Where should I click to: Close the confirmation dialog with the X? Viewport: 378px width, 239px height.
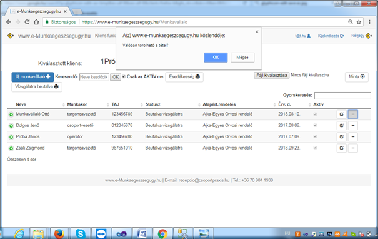pyautogui.click(x=257, y=32)
